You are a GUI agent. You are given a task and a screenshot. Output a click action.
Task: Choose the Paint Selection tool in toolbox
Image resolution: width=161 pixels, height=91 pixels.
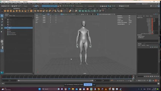(x=2, y=22)
